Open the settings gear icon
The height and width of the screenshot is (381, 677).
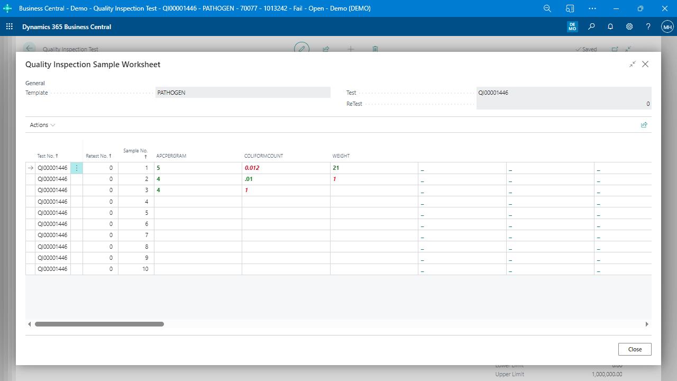coord(629,26)
